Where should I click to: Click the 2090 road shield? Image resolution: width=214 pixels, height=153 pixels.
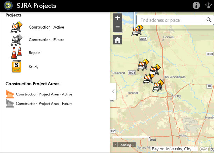(209, 54)
